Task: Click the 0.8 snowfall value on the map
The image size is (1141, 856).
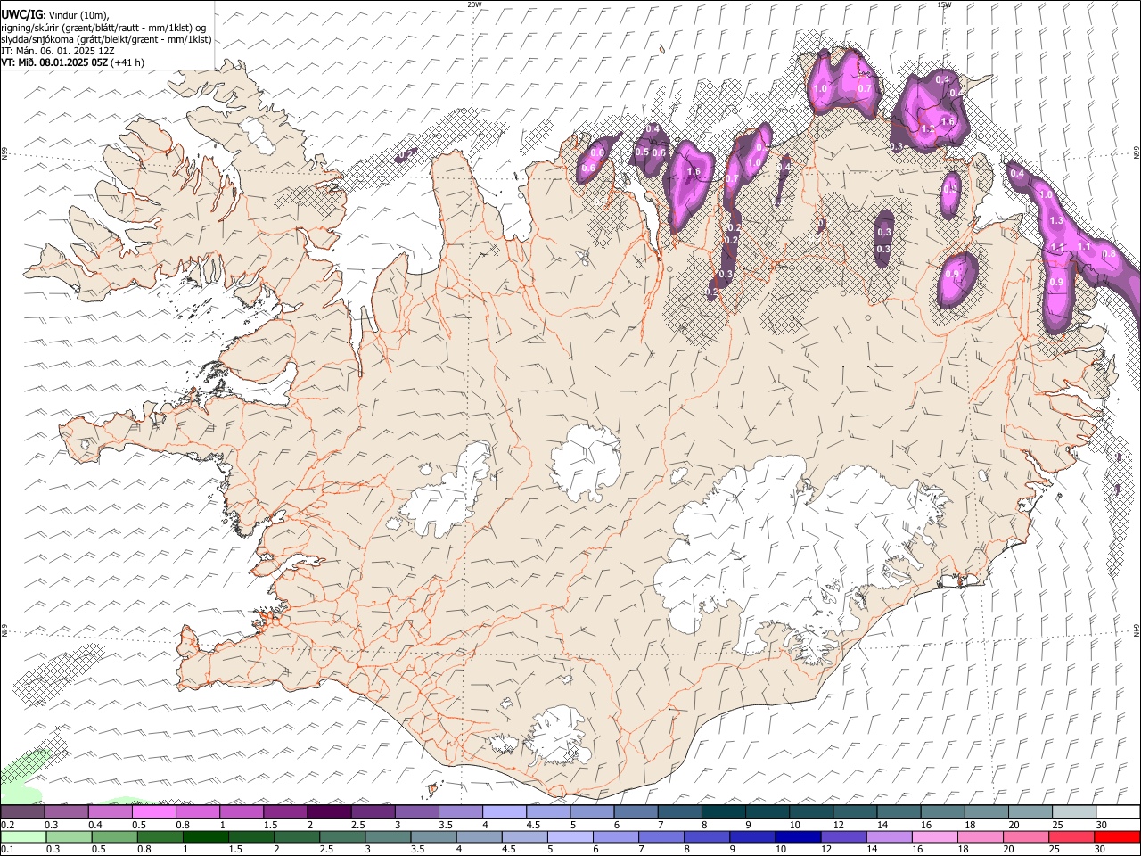Action: point(1109,254)
